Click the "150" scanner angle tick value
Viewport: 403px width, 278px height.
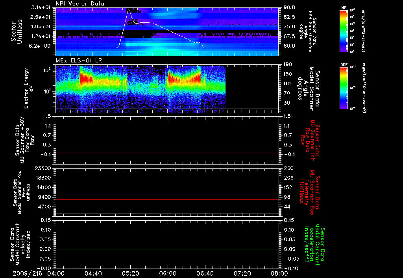pyautogui.click(x=288, y=74)
